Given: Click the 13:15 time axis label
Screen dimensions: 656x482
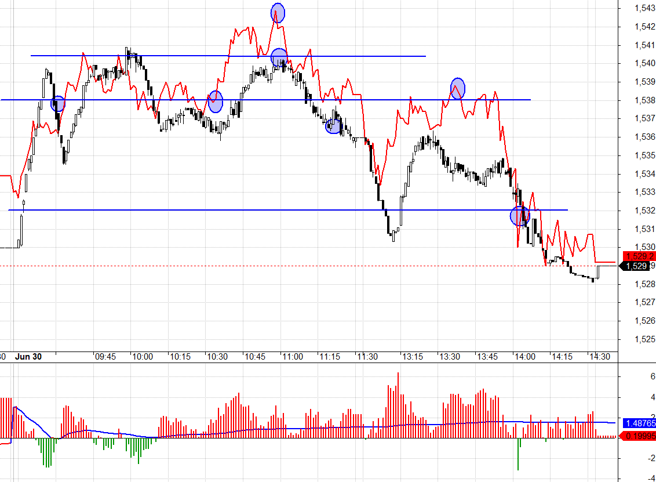Looking at the screenshot, I should [412, 357].
